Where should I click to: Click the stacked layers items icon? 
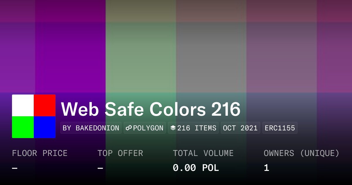[x=173, y=128]
